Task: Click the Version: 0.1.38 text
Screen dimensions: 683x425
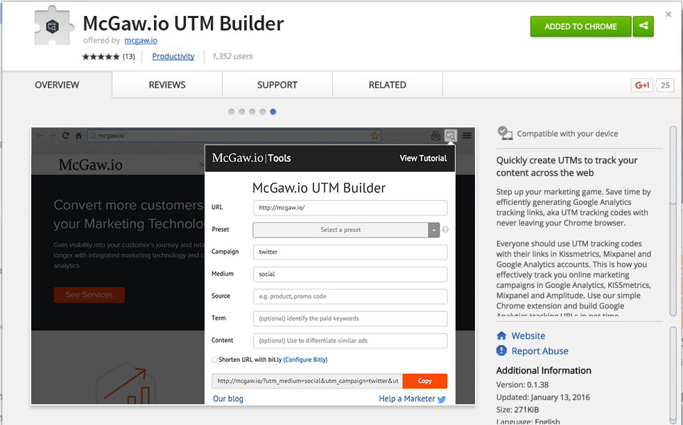Action: [522, 385]
